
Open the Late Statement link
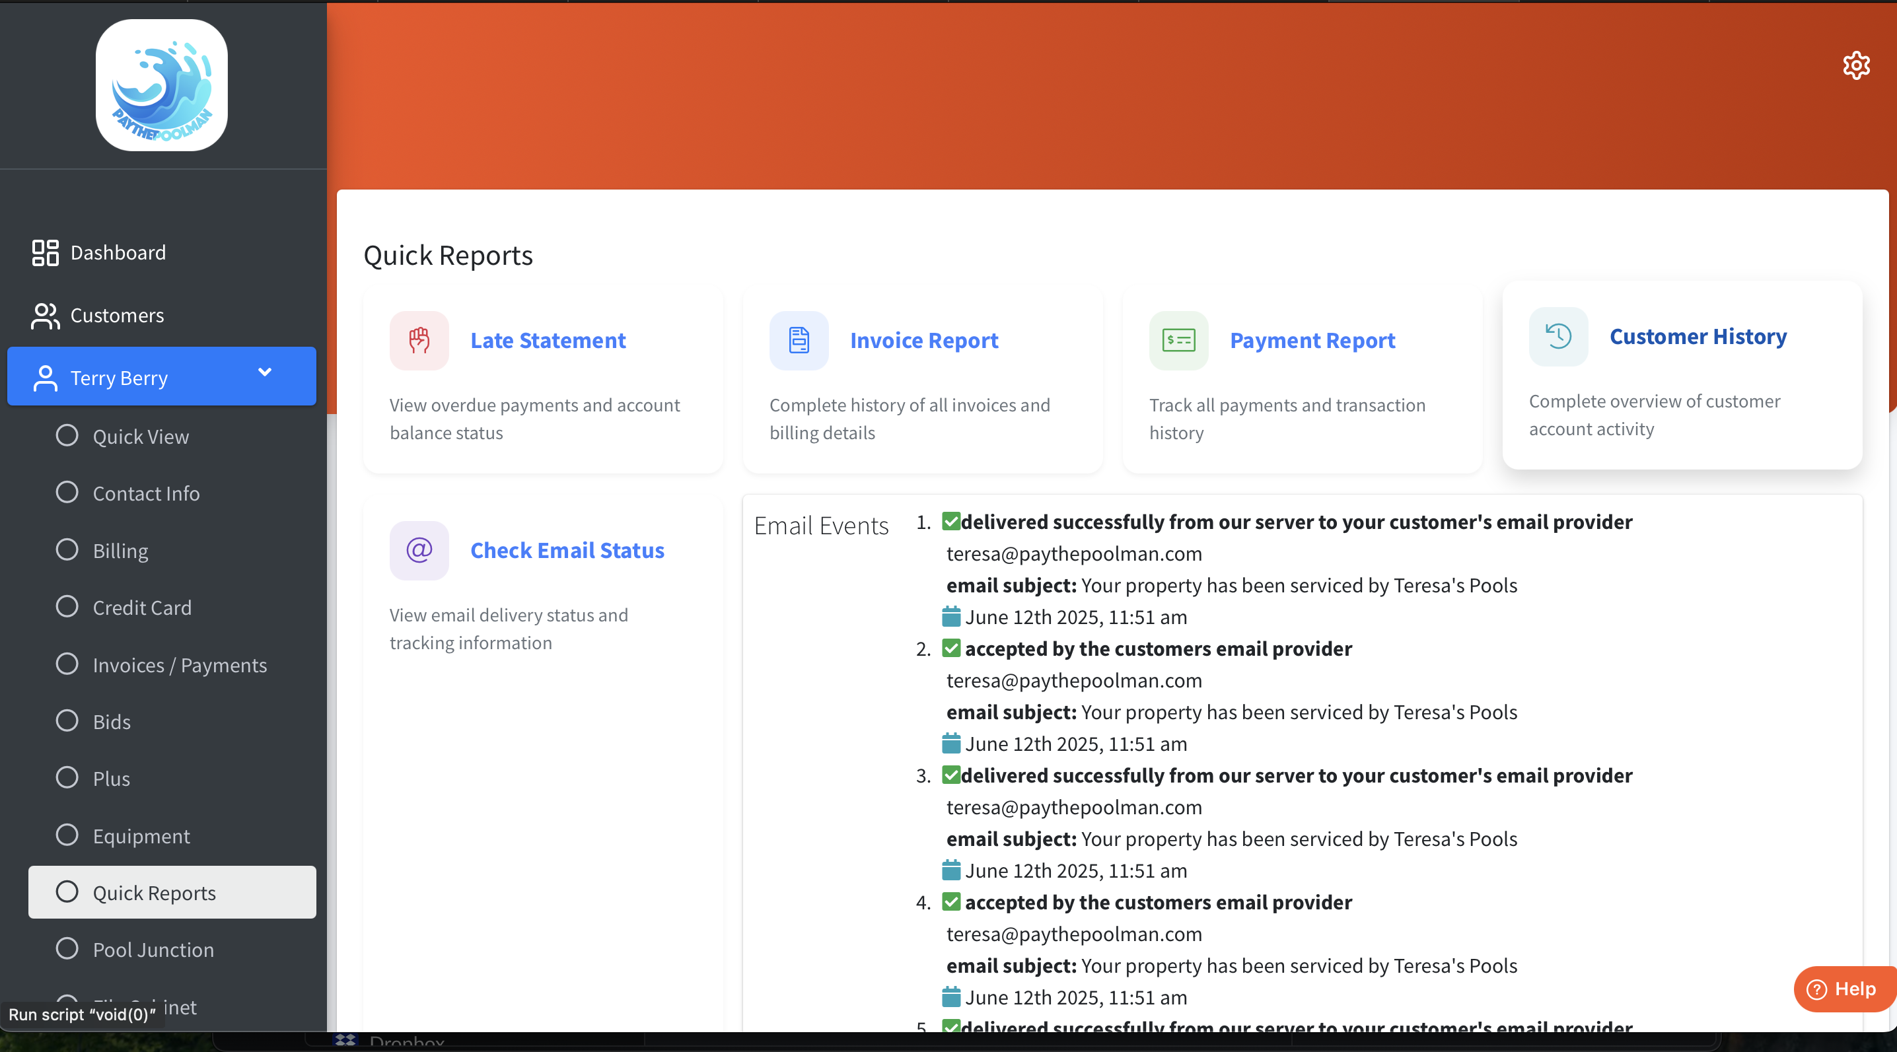click(x=548, y=340)
